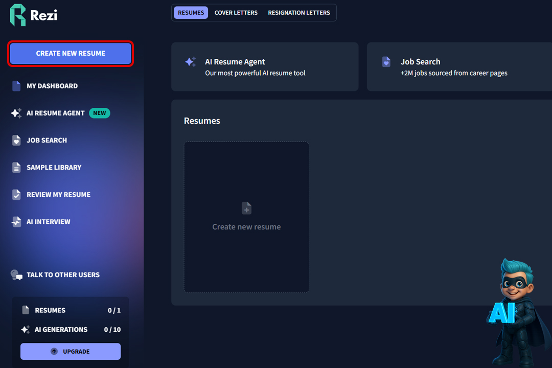Click the My Dashboard document icon
552x368 pixels.
click(x=16, y=86)
